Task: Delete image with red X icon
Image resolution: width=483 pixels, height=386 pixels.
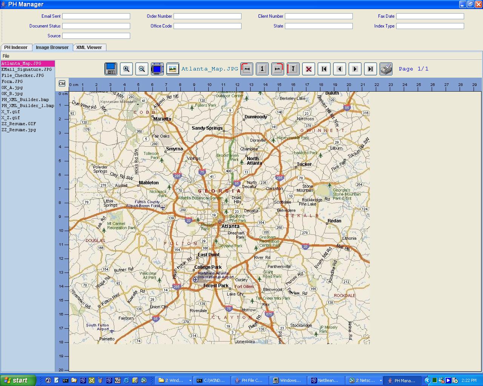Action: [x=309, y=69]
